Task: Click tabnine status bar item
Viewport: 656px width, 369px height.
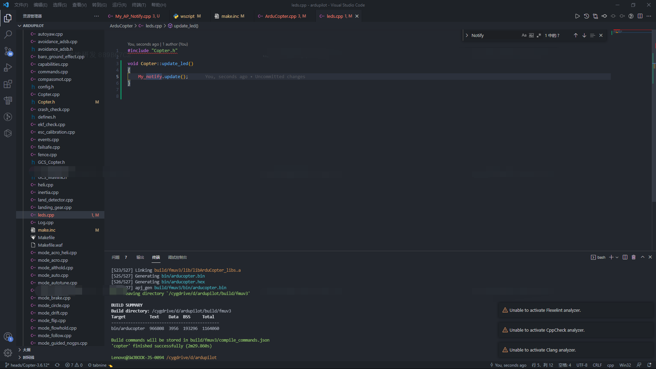Action: click(x=100, y=365)
